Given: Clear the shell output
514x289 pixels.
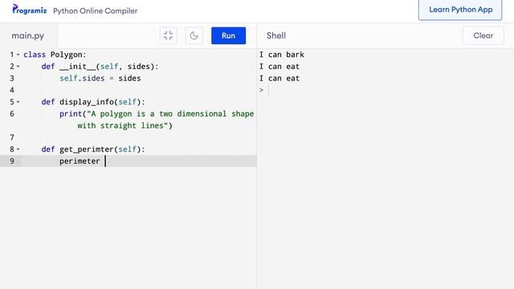Looking at the screenshot, I should (483, 35).
